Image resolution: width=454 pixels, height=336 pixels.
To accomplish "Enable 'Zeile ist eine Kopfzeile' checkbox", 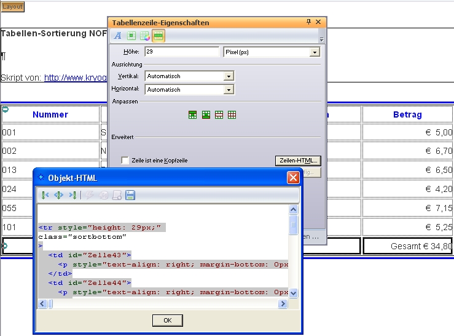I will pyautogui.click(x=125, y=161).
